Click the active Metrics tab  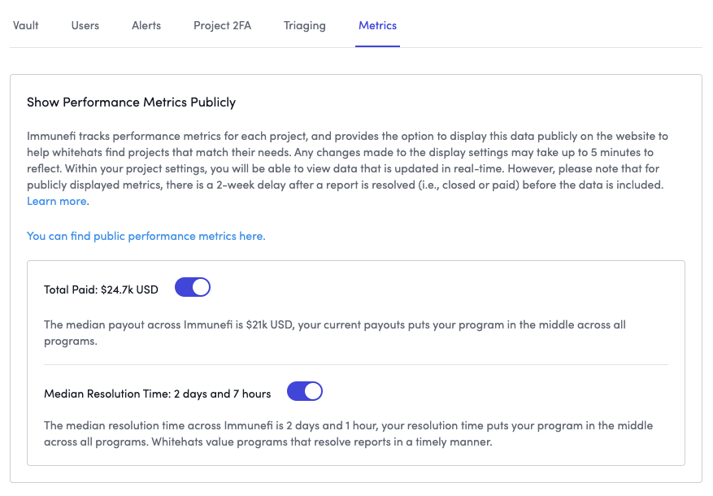point(377,25)
